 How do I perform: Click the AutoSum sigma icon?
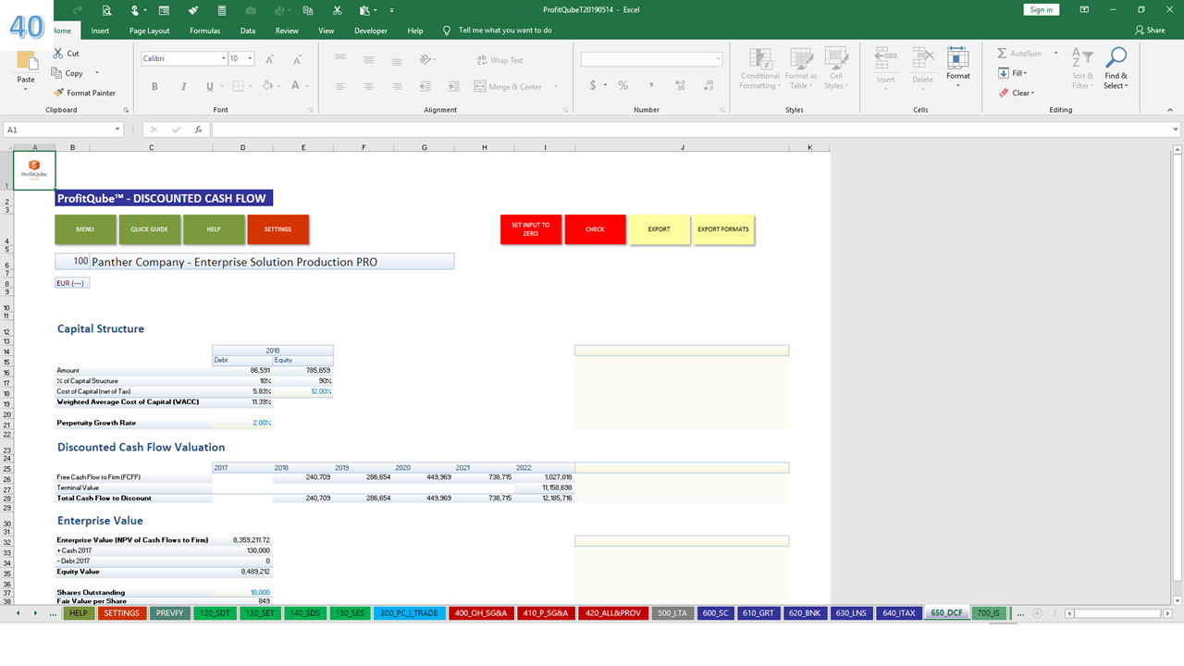pos(1003,54)
